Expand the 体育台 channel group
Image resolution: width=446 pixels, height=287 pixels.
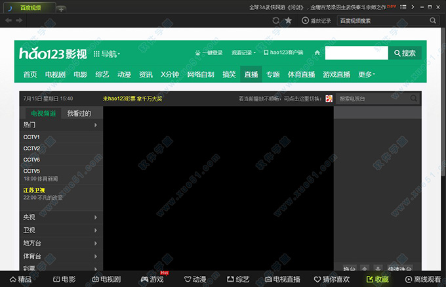pos(61,256)
